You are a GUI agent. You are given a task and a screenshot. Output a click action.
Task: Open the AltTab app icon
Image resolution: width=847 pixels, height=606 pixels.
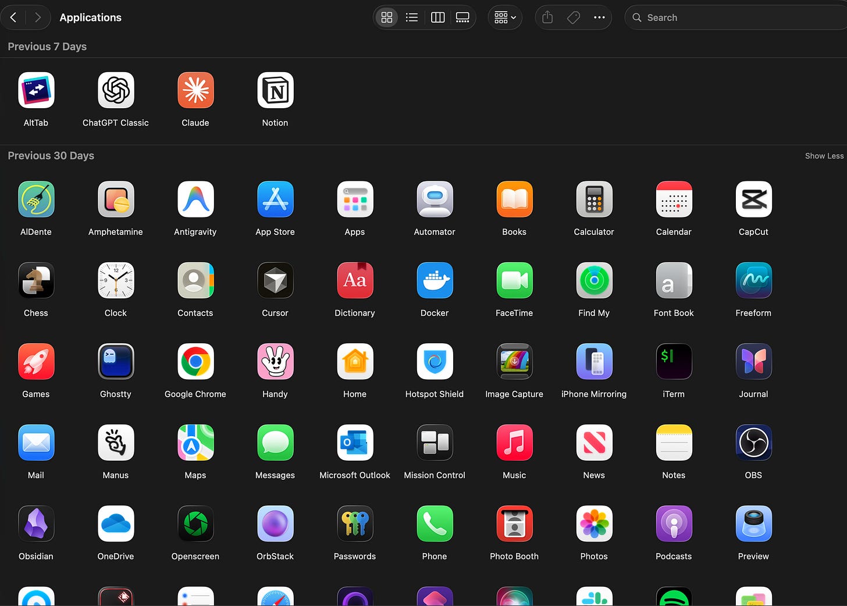tap(36, 90)
